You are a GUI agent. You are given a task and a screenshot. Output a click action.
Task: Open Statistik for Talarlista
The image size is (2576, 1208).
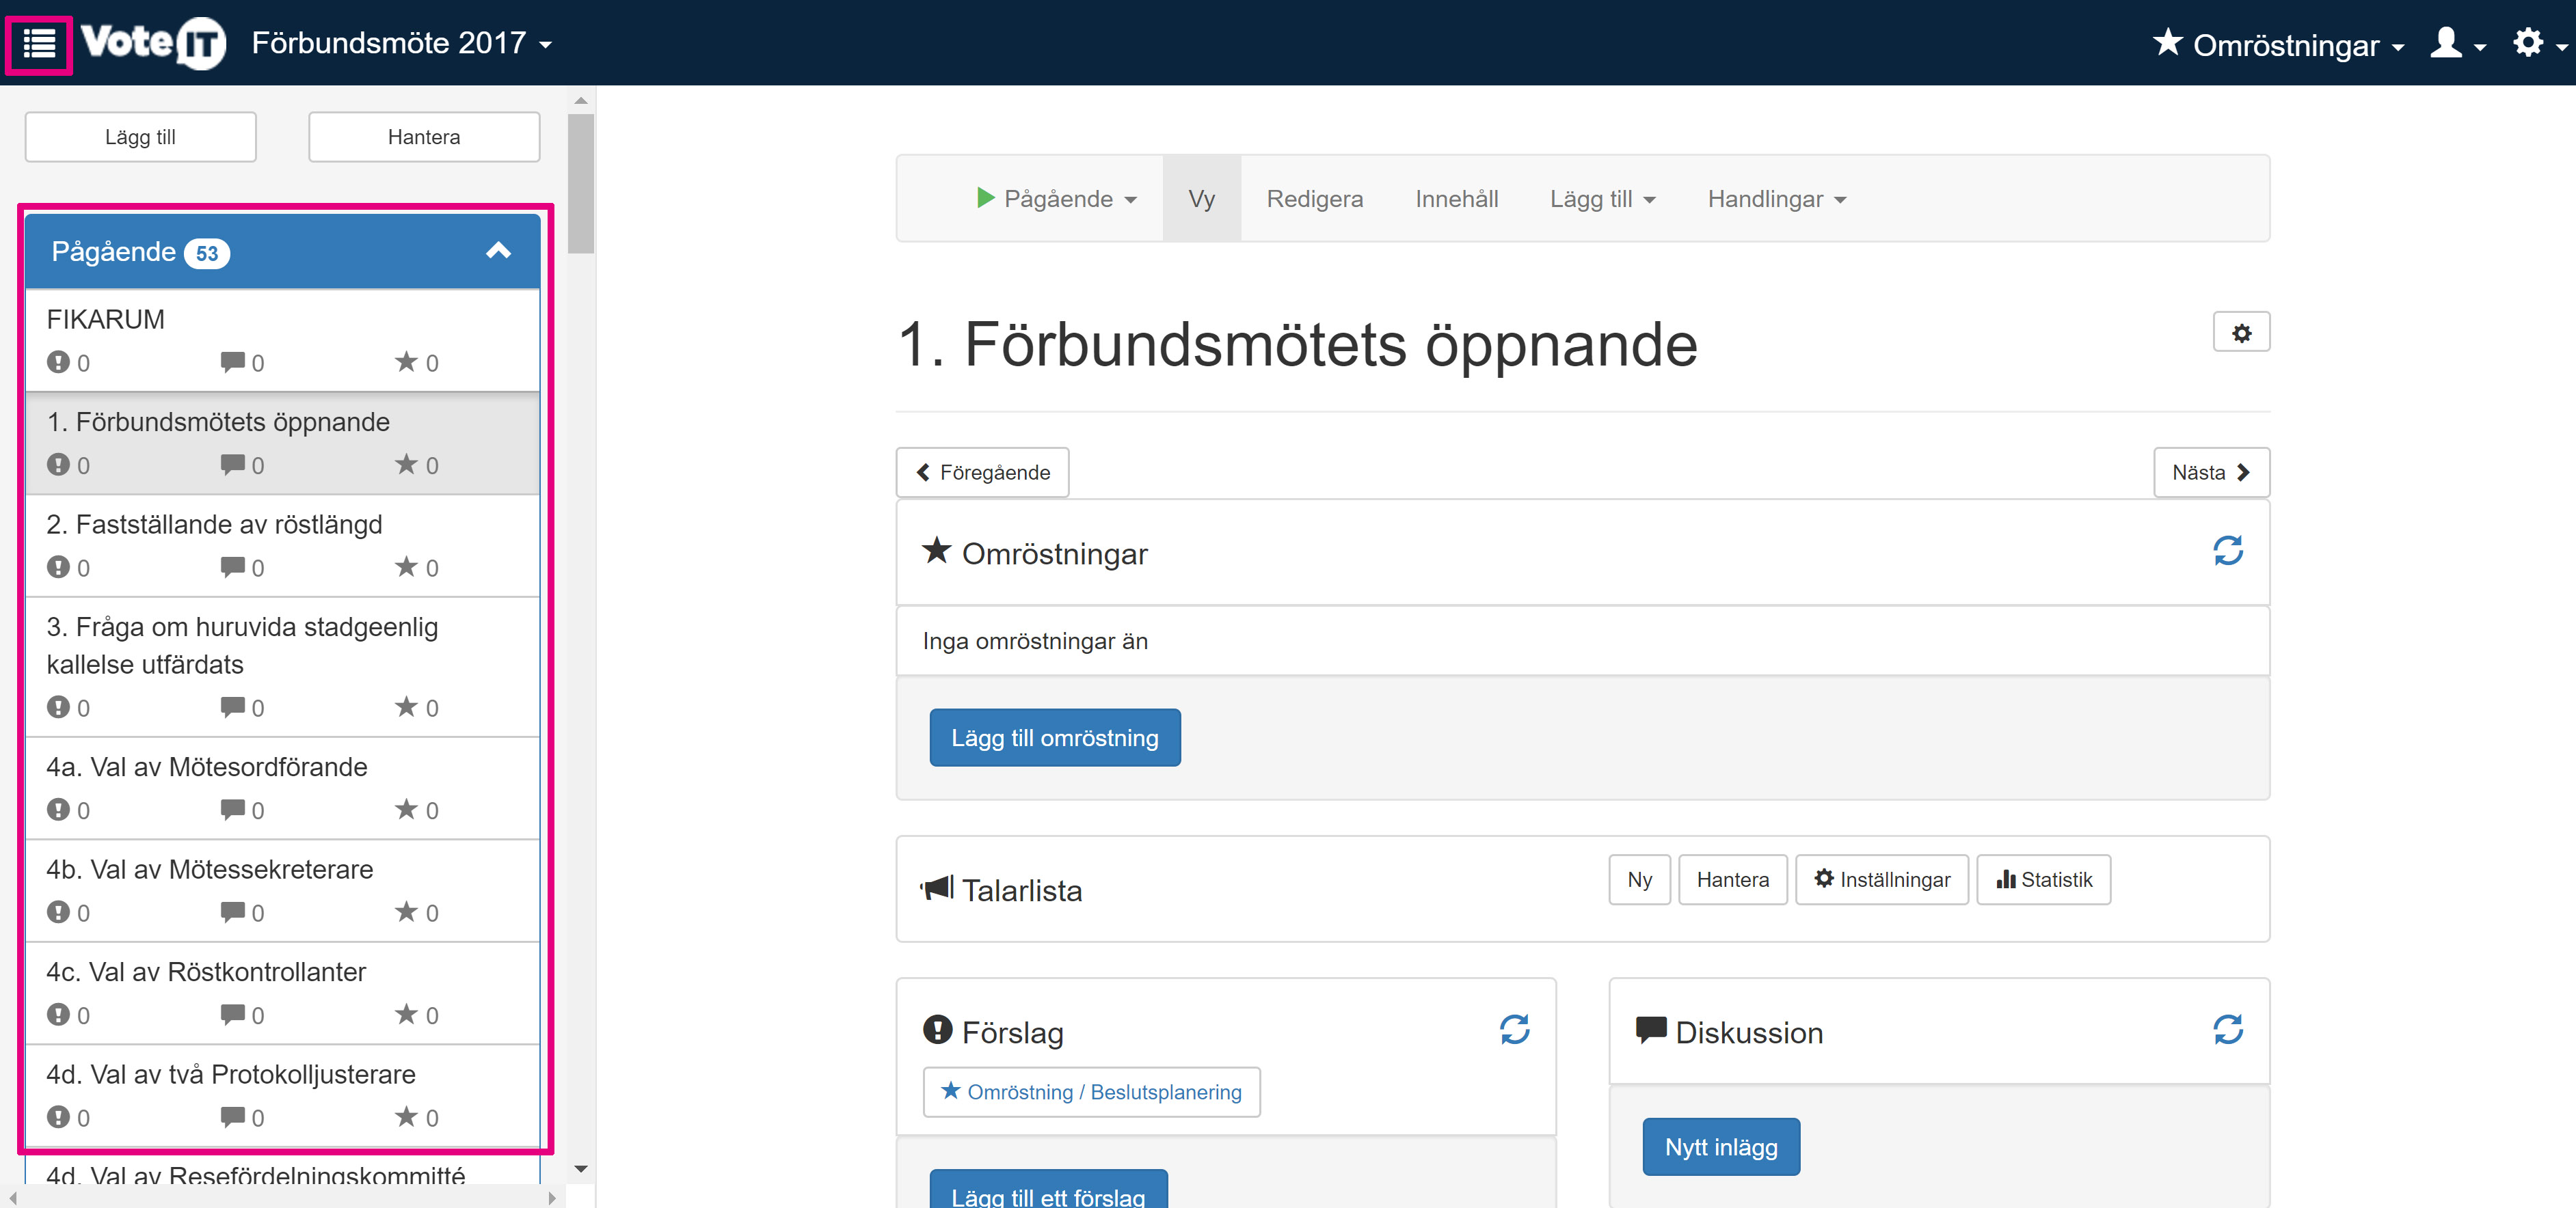(2043, 879)
